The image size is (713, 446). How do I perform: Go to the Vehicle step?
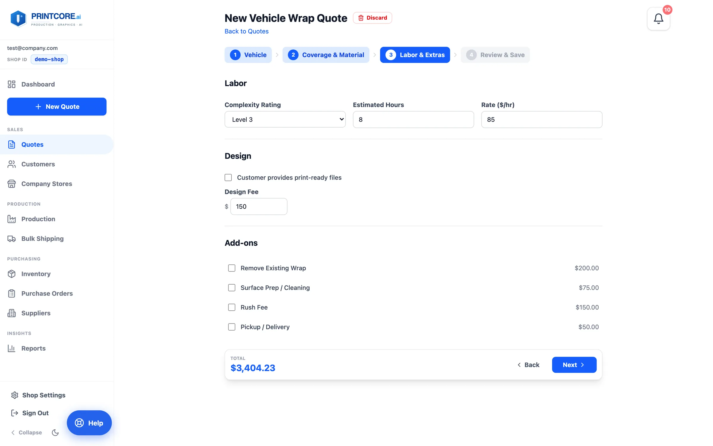tap(248, 55)
